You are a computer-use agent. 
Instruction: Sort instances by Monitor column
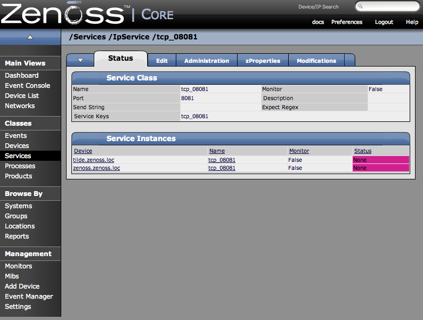pyautogui.click(x=299, y=151)
